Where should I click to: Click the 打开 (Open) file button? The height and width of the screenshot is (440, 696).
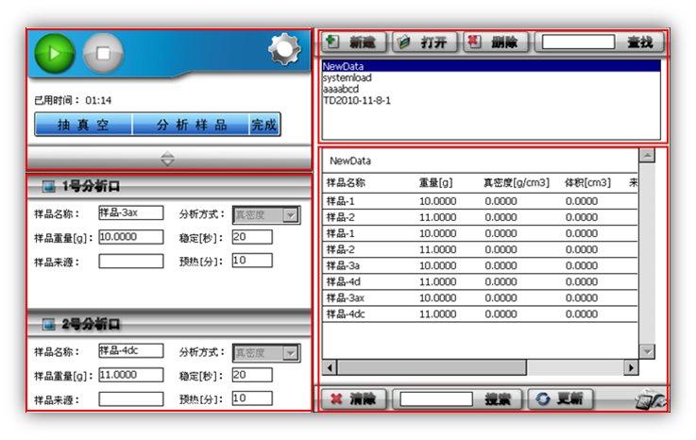(423, 42)
